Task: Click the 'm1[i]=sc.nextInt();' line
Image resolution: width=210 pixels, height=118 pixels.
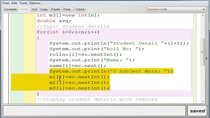Action: (x=79, y=77)
